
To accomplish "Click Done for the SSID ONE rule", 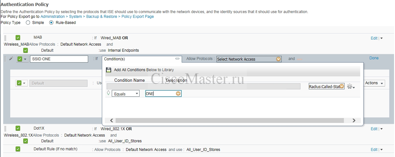I will (x=374, y=58).
